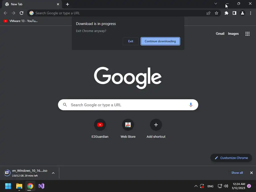Expand options for en_Windows_10 download
The width and height of the screenshot is (256, 192).
(53, 173)
